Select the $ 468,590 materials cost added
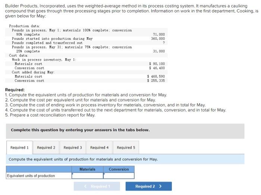This screenshot has width=261, height=195. [x=156, y=76]
